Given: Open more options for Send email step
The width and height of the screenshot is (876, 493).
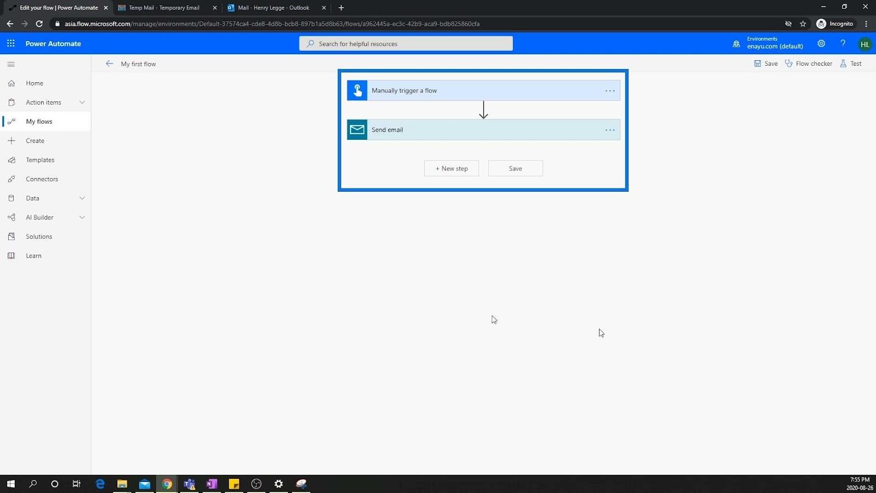Looking at the screenshot, I should 610,130.
